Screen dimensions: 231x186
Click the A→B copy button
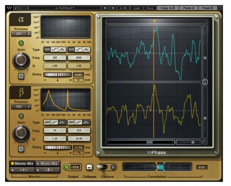[123, 8]
